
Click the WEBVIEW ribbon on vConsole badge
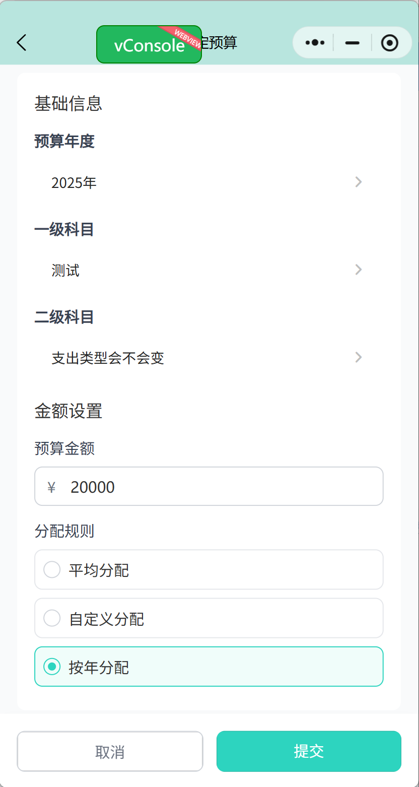(186, 36)
